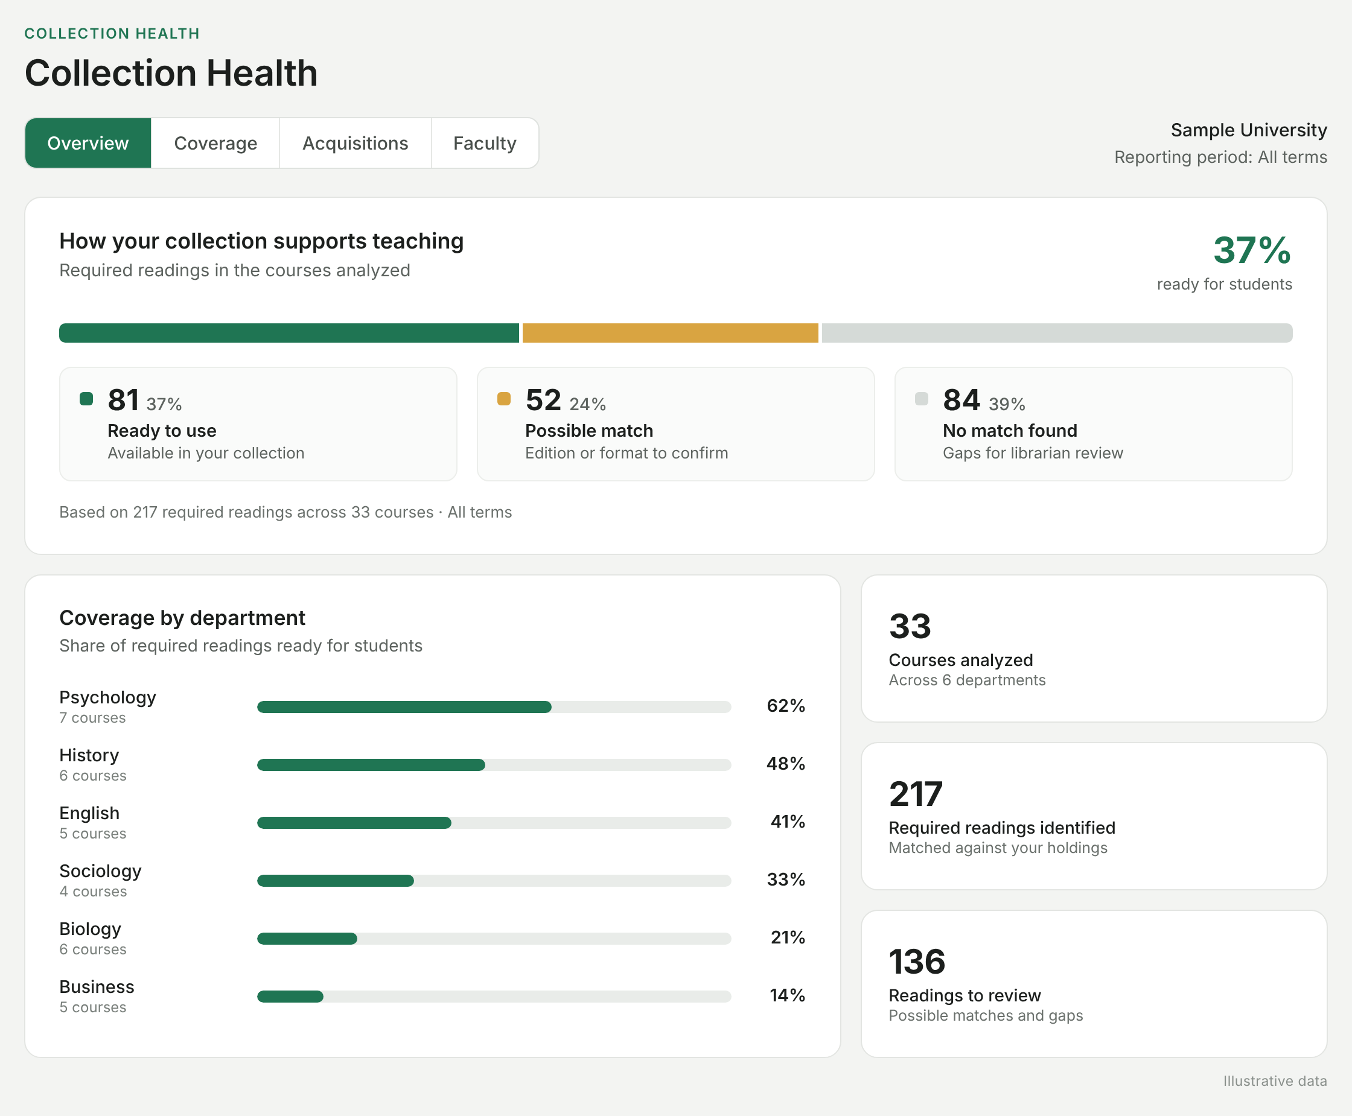Click the Psychology coverage bar
Image resolution: width=1352 pixels, height=1116 pixels.
pos(494,707)
